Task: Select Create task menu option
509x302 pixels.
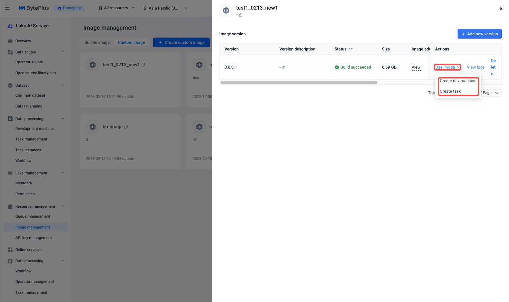Action: pyautogui.click(x=450, y=91)
